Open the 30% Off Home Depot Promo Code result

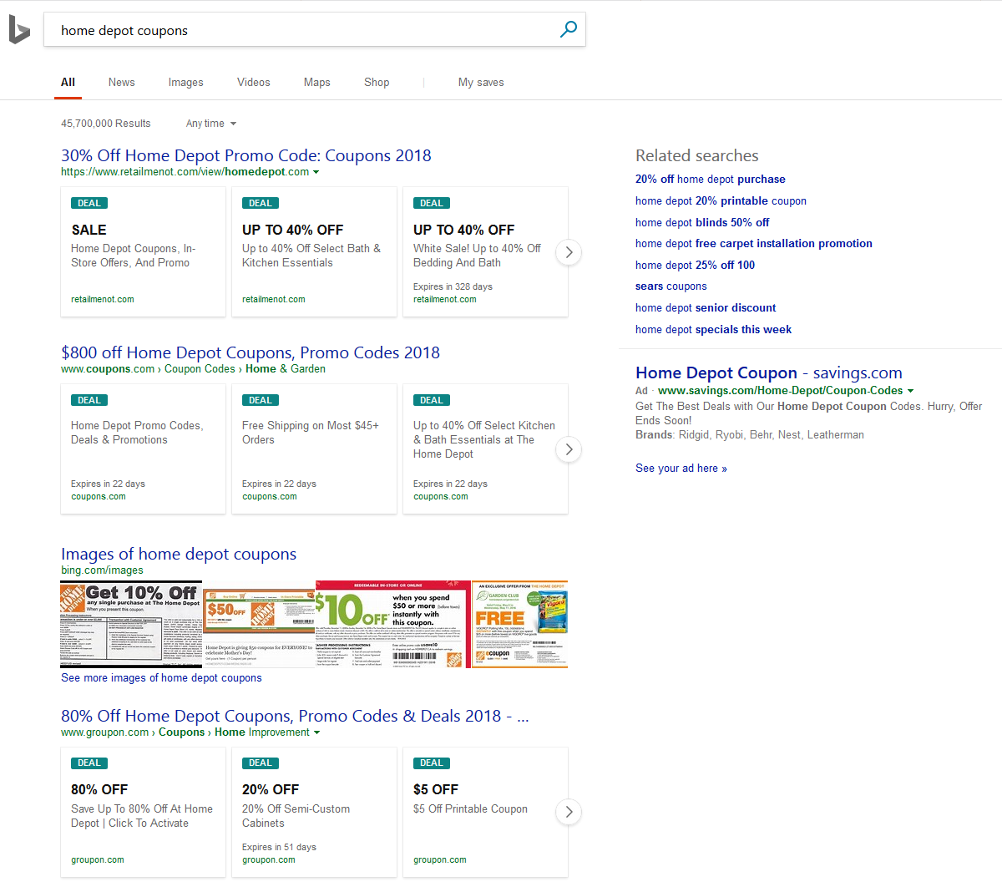(245, 155)
